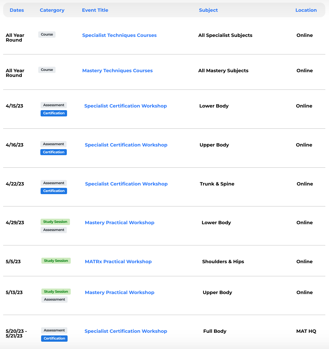This screenshot has width=329, height=349.
Task: Click the Event Title column header
Action: coord(95,10)
